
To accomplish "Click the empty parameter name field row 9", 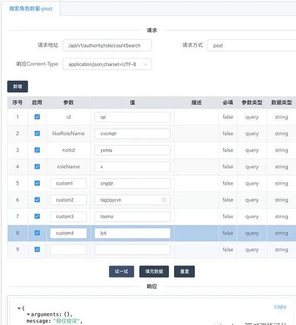I will (x=69, y=250).
